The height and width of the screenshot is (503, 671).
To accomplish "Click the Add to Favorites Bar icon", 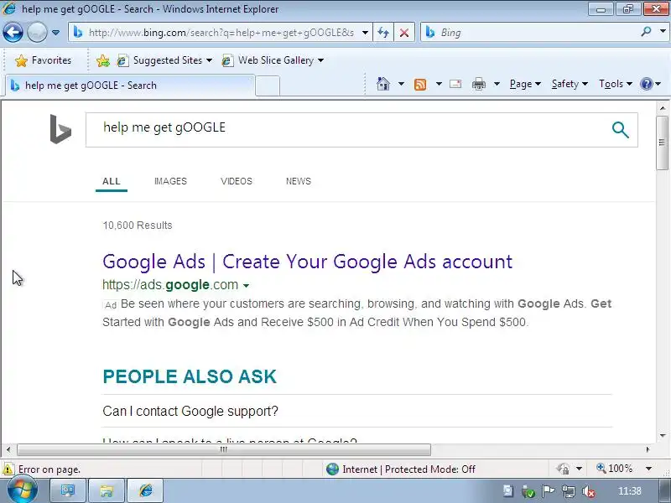I will pyautogui.click(x=102, y=60).
